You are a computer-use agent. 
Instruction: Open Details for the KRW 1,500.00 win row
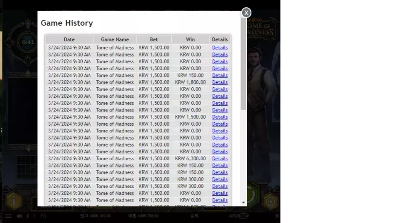220,117
